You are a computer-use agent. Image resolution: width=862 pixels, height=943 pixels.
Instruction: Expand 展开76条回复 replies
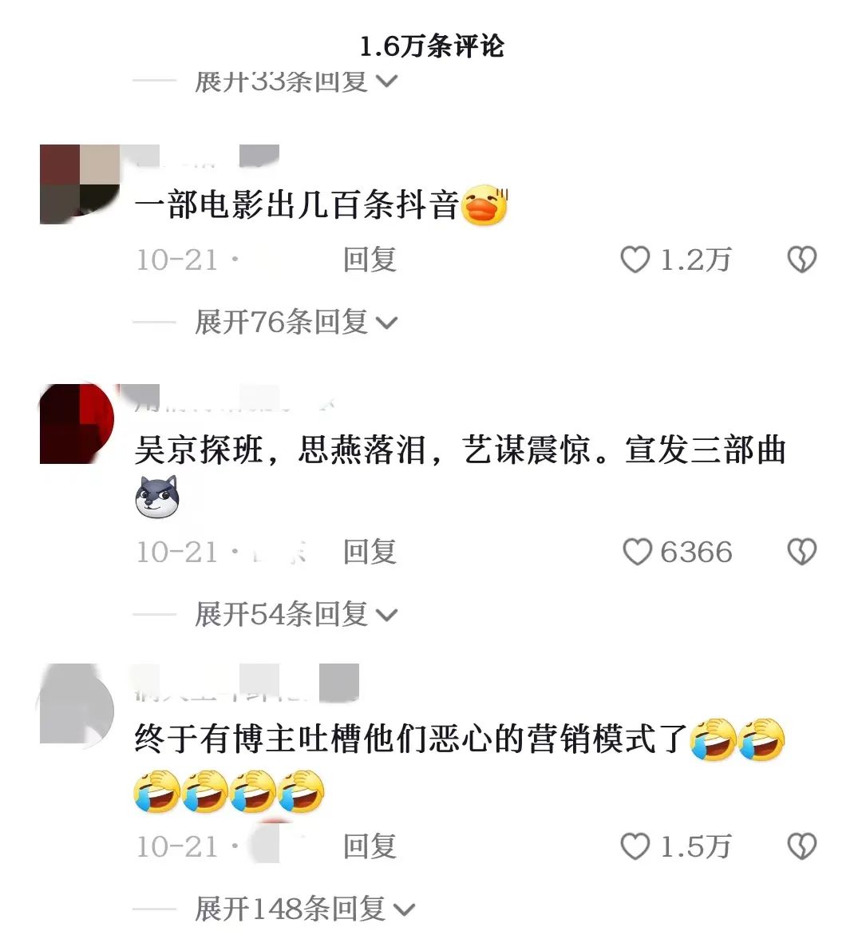[295, 322]
